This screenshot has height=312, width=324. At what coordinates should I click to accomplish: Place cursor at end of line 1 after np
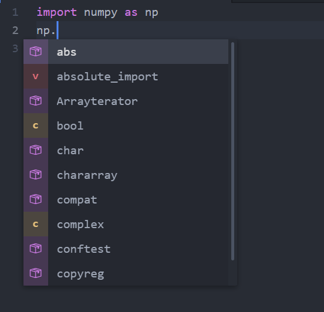[158, 12]
